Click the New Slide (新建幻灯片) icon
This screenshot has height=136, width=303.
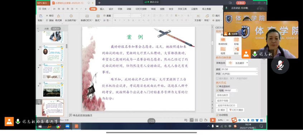point(87,16)
